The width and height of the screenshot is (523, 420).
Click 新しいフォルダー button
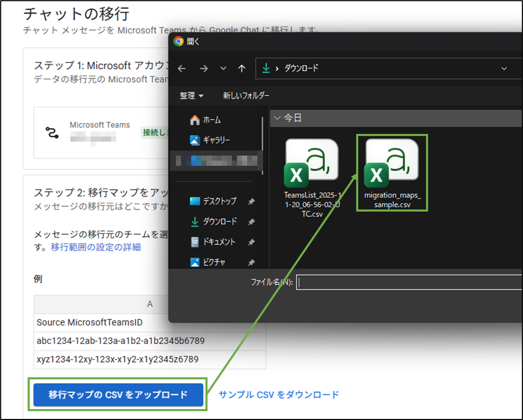click(246, 96)
